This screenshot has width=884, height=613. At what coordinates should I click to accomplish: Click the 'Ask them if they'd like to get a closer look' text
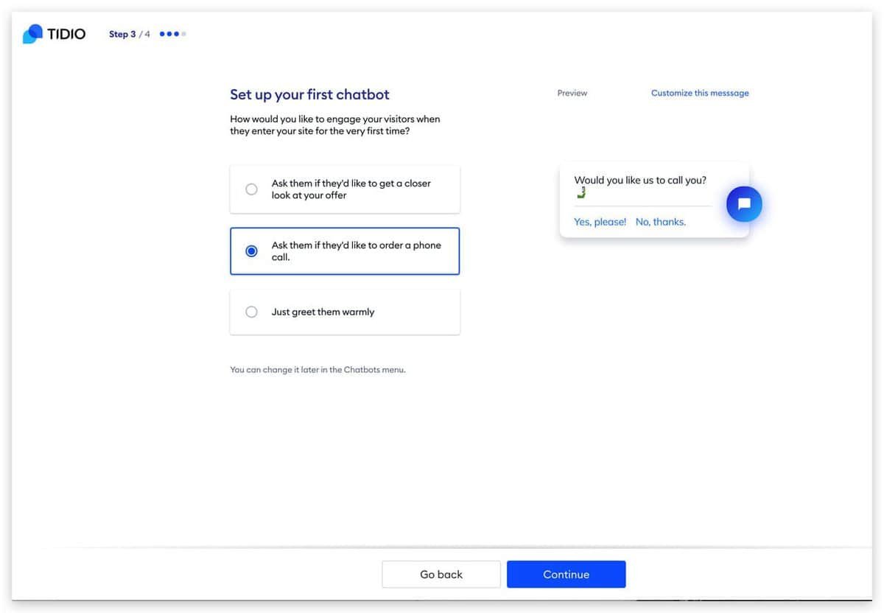coord(351,189)
